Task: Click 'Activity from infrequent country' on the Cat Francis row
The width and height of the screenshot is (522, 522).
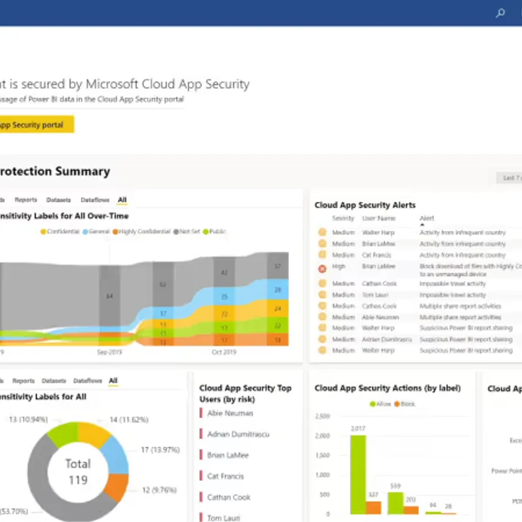Action: tap(463, 255)
